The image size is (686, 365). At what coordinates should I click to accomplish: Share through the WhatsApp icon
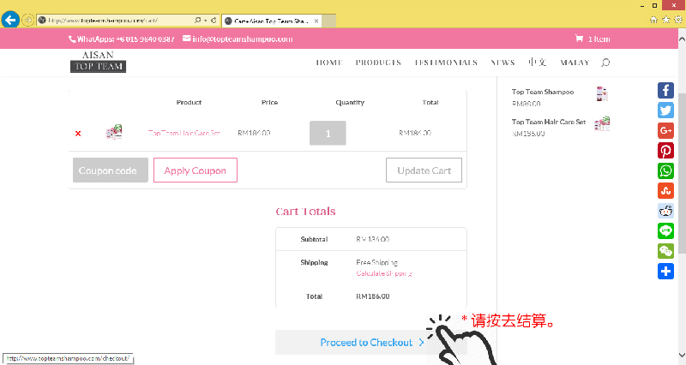[x=666, y=171]
